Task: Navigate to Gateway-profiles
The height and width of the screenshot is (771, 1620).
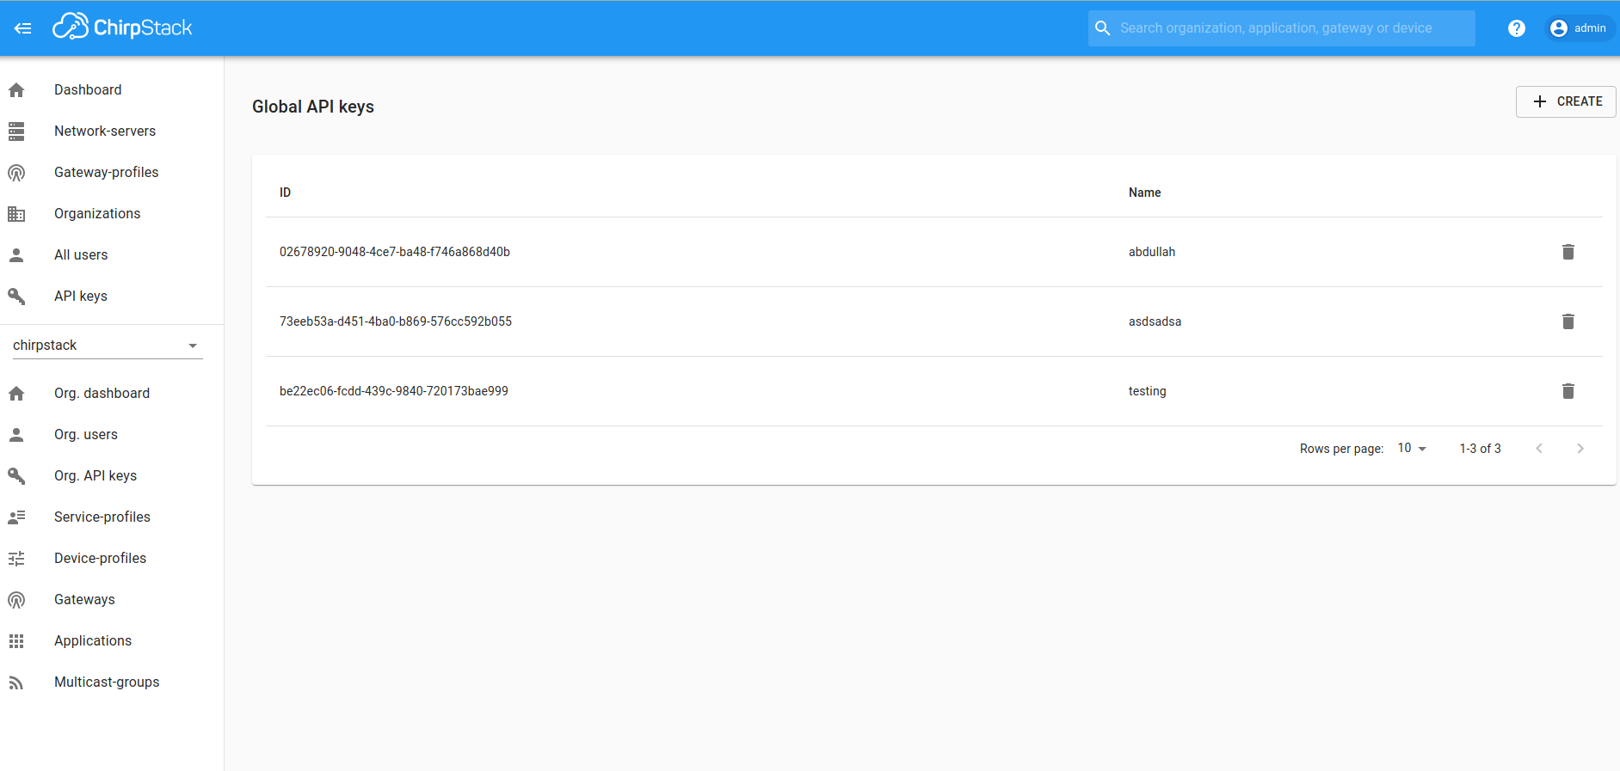Action: pyautogui.click(x=106, y=173)
